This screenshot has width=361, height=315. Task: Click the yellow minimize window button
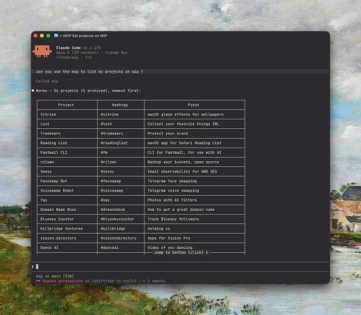42,36
